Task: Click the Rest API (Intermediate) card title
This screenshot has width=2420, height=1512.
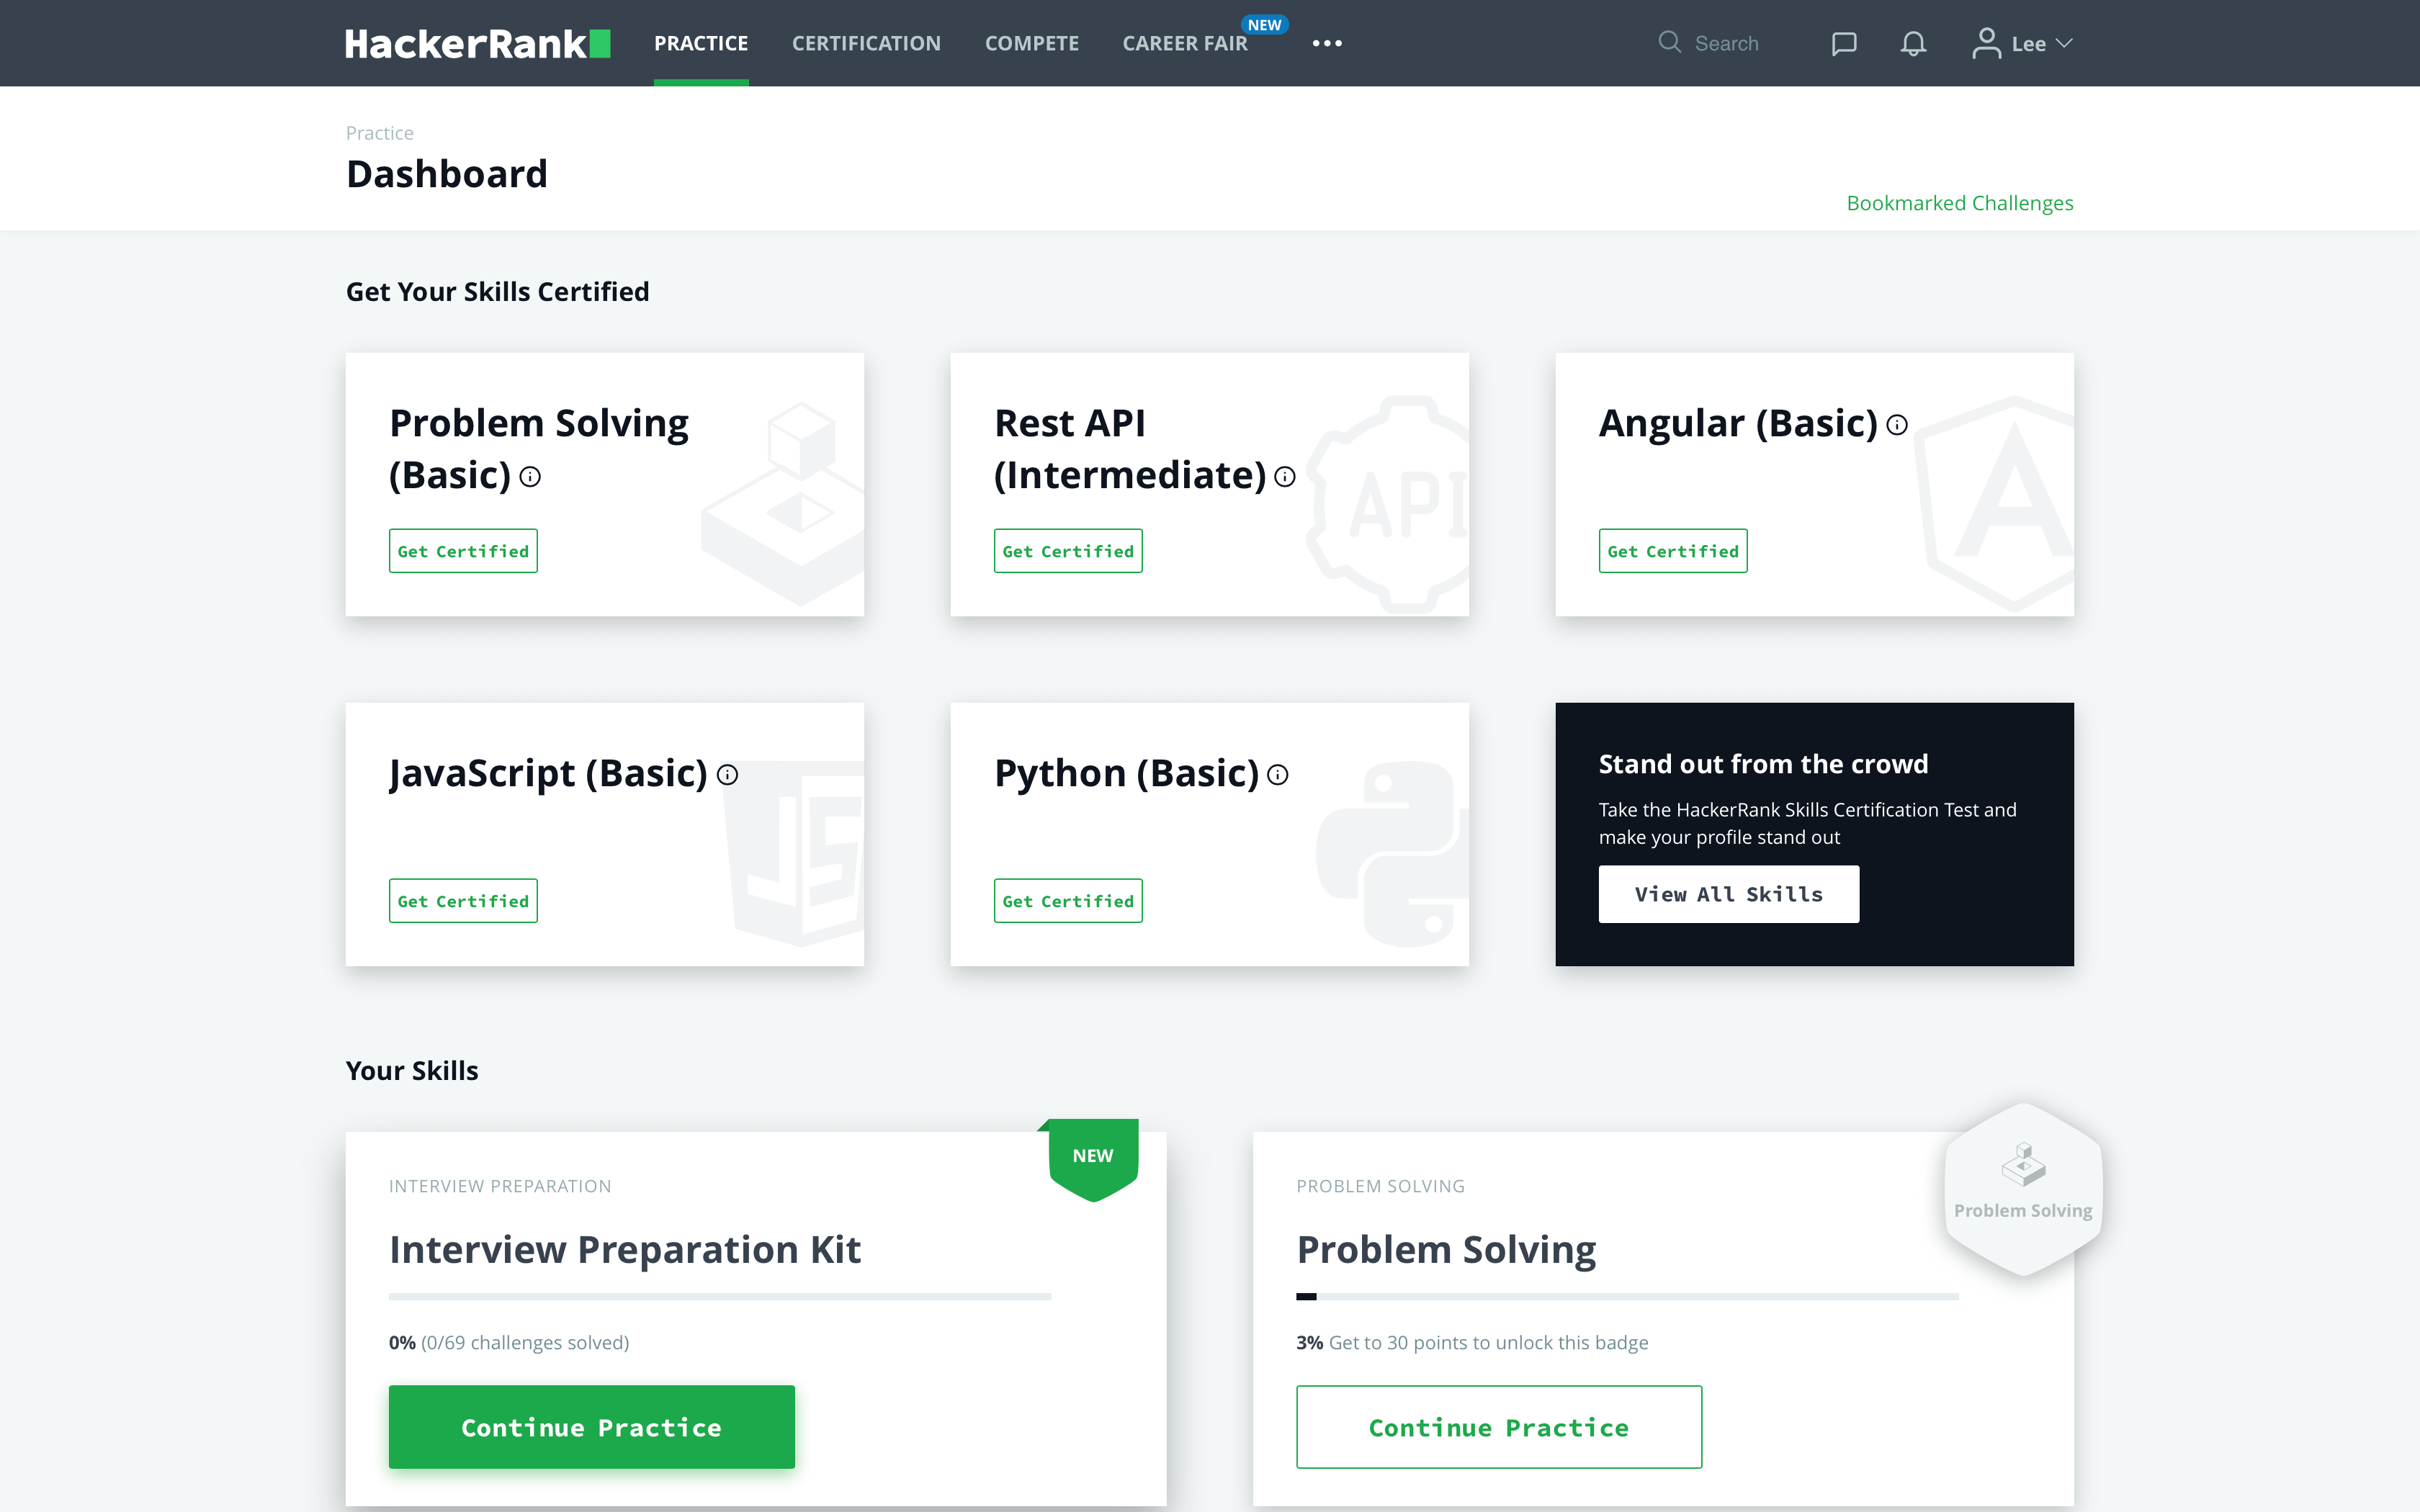Action: coord(1131,449)
